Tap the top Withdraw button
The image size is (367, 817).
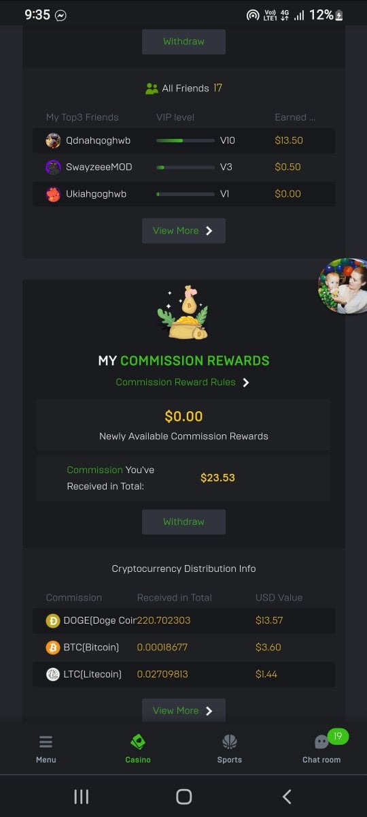(x=183, y=42)
